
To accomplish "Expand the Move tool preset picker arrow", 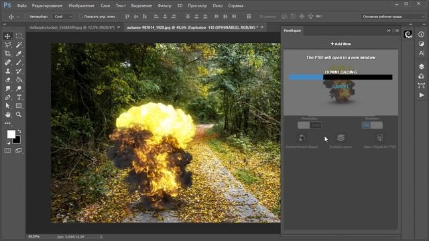I will click(18, 17).
